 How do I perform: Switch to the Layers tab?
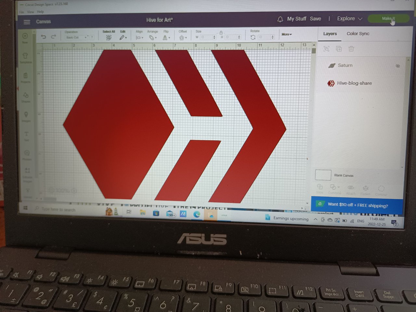click(x=330, y=33)
